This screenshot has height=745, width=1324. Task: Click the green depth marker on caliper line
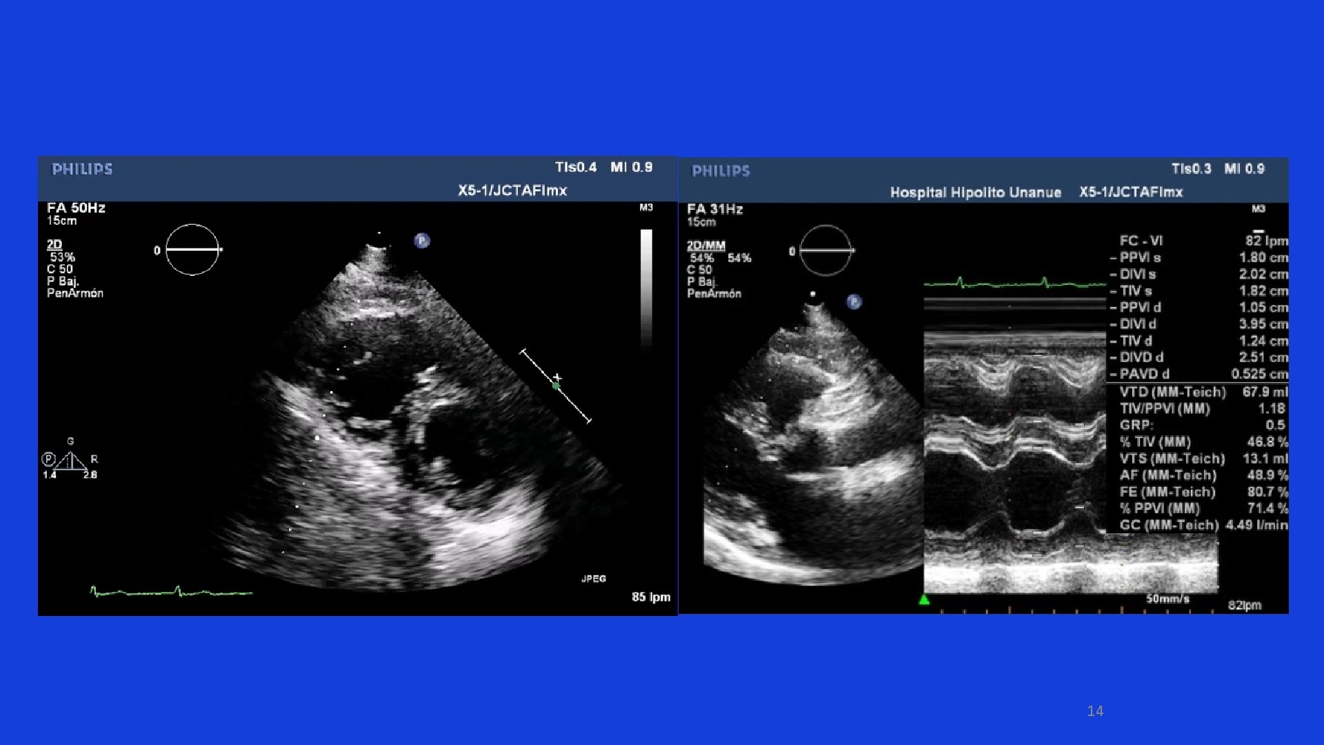pos(556,386)
